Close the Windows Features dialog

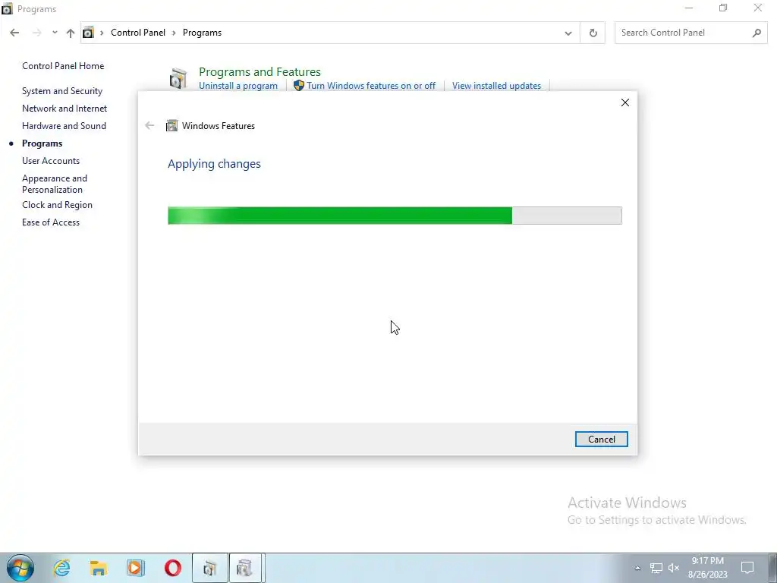click(x=625, y=102)
